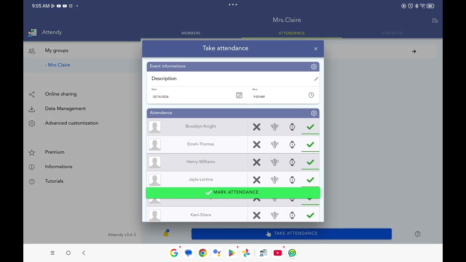Click the right arrow behind dialog

tap(414, 52)
